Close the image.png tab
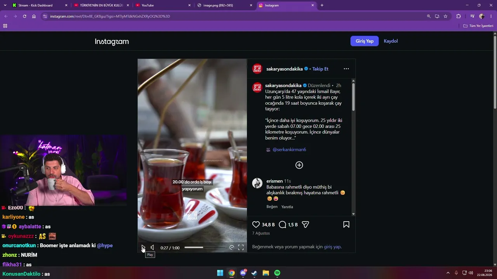 pyautogui.click(x=251, y=5)
